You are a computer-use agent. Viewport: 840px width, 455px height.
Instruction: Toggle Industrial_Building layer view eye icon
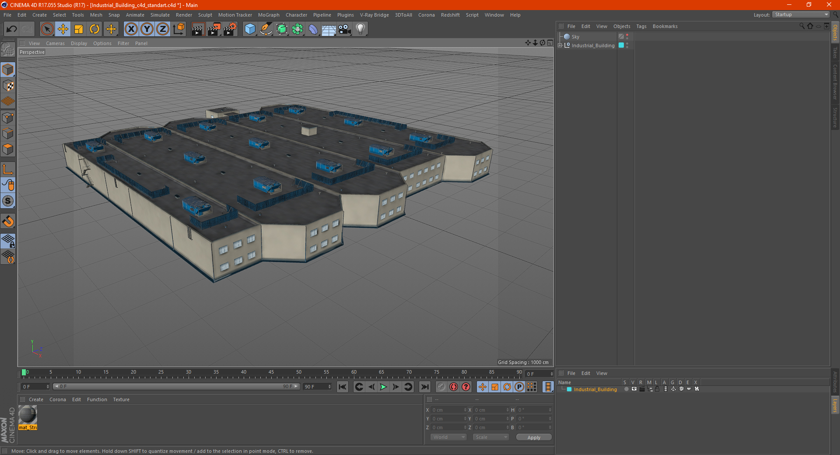tap(634, 389)
